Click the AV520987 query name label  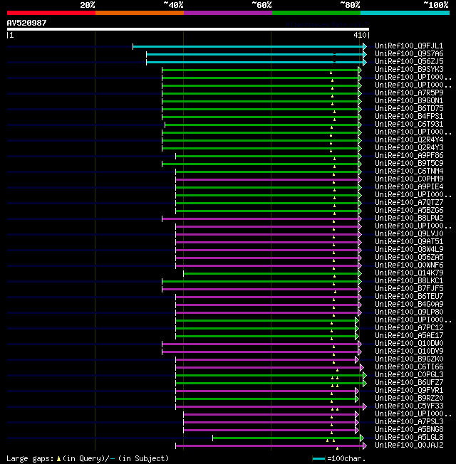[x=26, y=23]
